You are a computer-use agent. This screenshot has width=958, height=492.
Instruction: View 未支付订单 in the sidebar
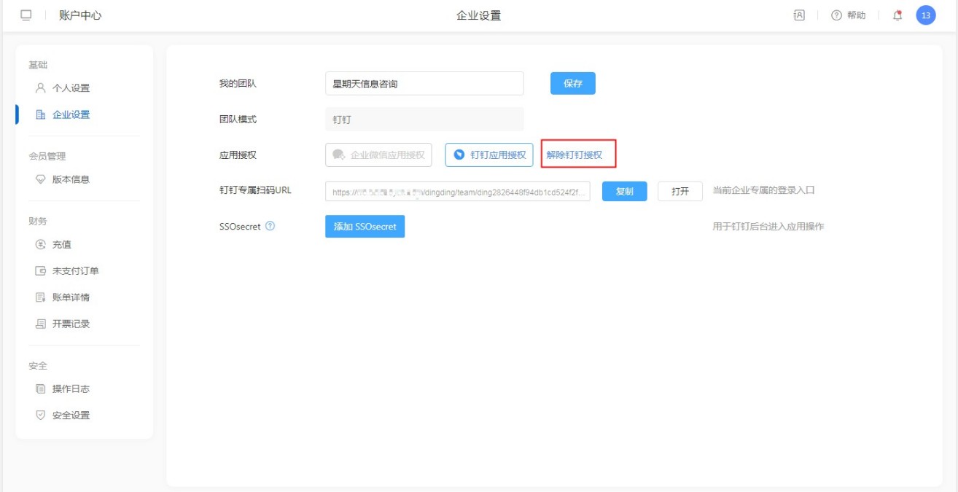[x=75, y=270]
